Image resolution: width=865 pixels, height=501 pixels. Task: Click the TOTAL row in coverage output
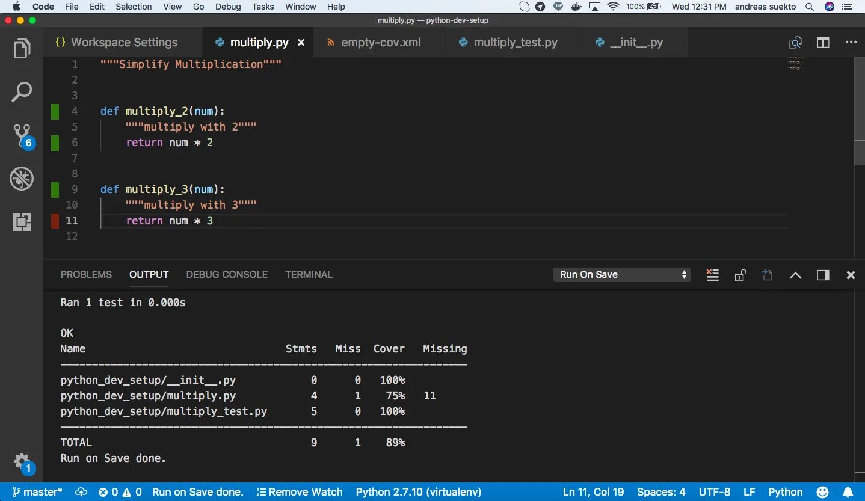tap(232, 443)
